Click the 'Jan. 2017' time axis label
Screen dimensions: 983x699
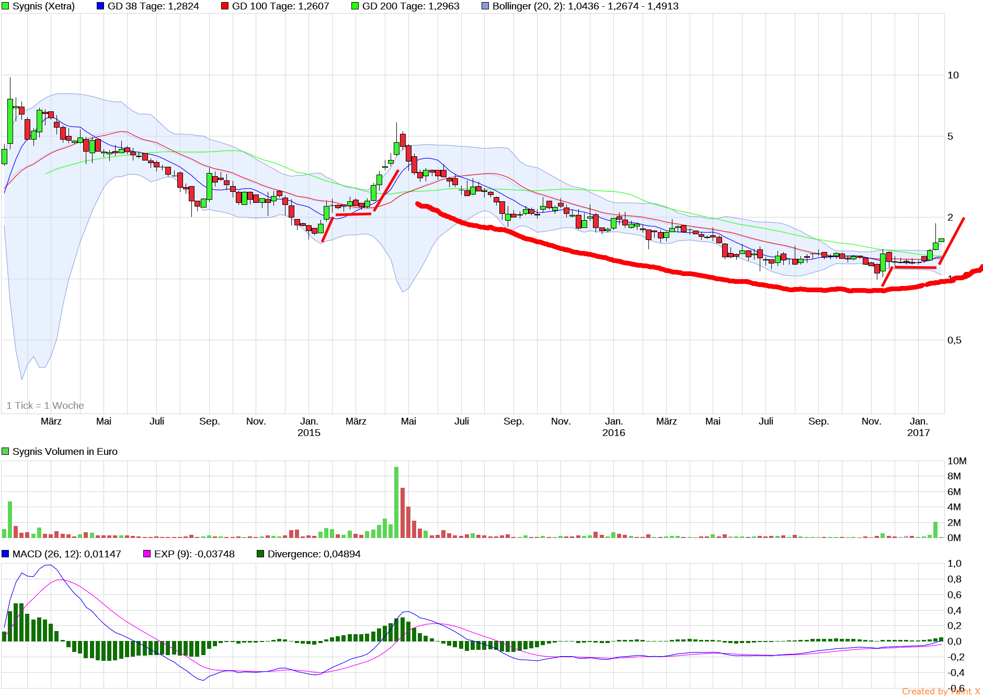[919, 427]
